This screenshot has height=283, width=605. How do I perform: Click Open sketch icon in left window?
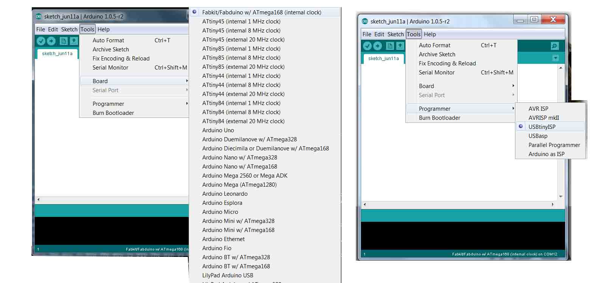[74, 41]
